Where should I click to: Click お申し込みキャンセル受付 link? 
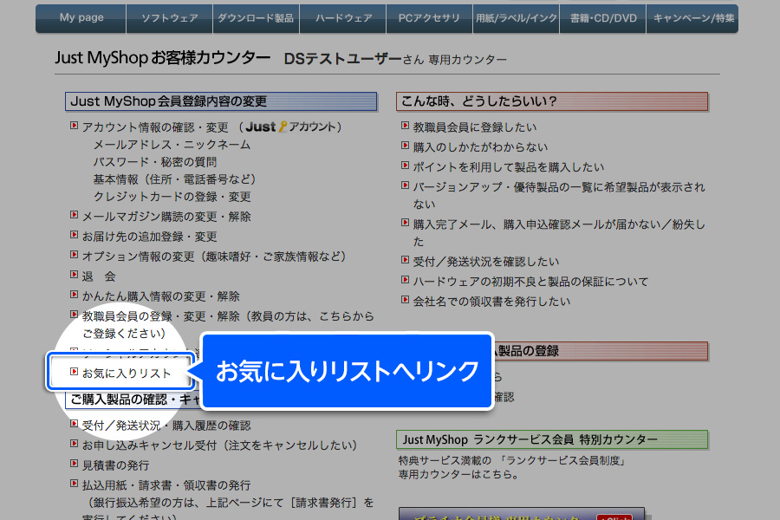pyautogui.click(x=219, y=445)
